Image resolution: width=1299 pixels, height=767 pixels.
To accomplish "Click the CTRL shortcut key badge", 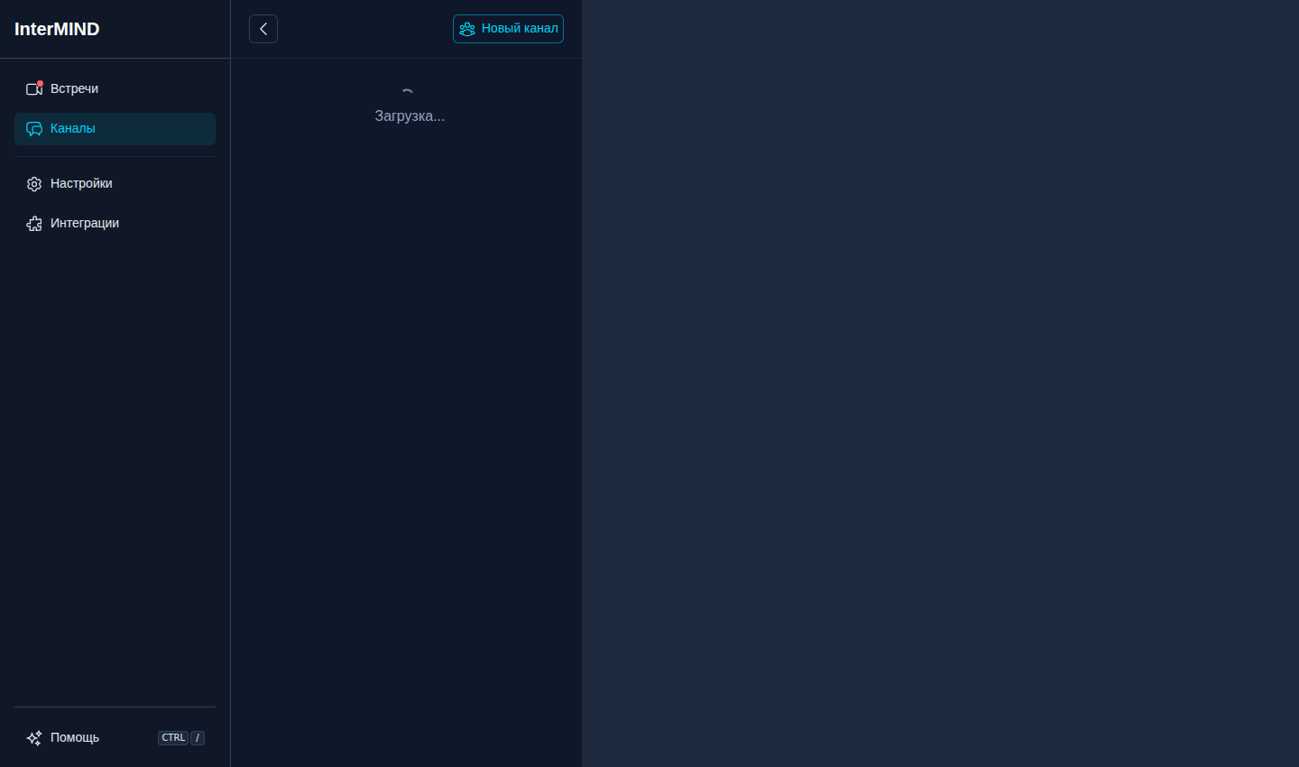I will click(x=173, y=738).
